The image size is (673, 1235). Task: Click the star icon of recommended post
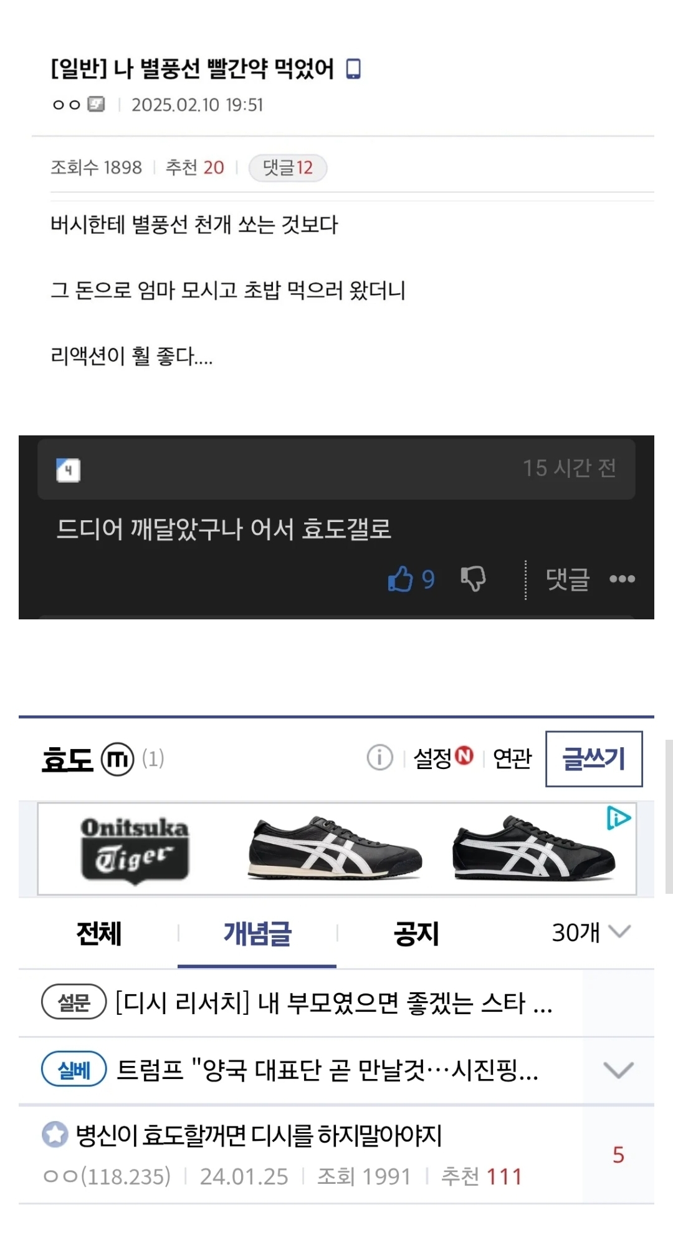coord(55,1135)
